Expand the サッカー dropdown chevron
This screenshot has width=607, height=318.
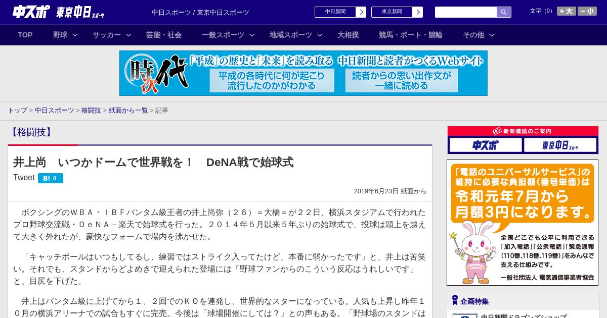click(x=128, y=35)
